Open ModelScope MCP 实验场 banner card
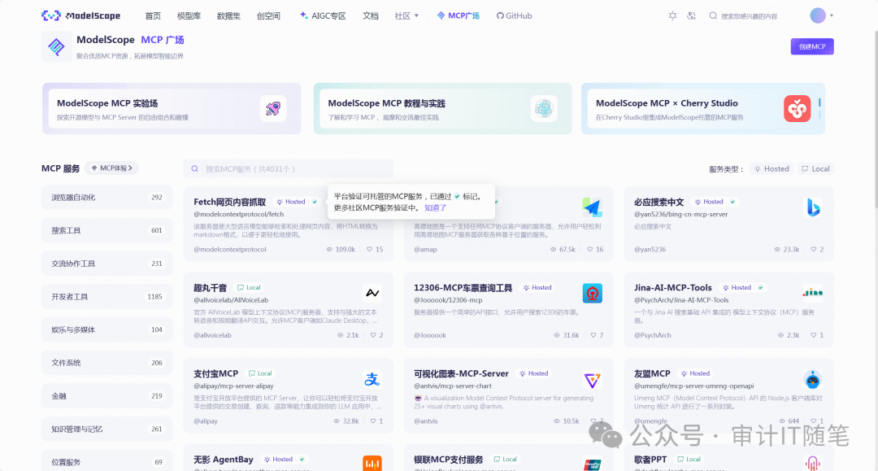The width and height of the screenshot is (878, 471). pyautogui.click(x=172, y=109)
